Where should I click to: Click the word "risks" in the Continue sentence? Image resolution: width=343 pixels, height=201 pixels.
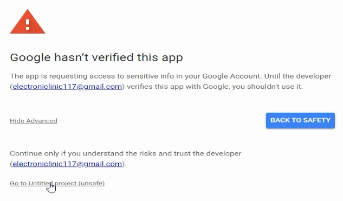(x=149, y=153)
